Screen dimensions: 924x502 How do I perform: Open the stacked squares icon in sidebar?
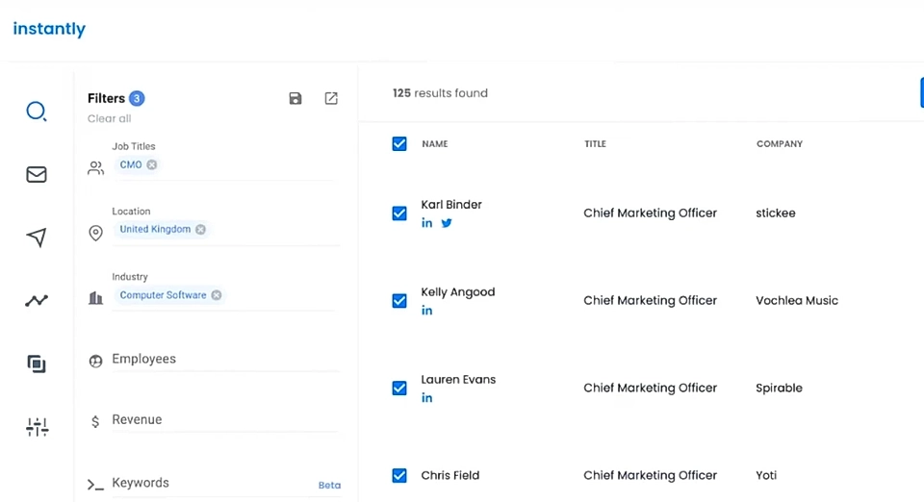point(37,364)
